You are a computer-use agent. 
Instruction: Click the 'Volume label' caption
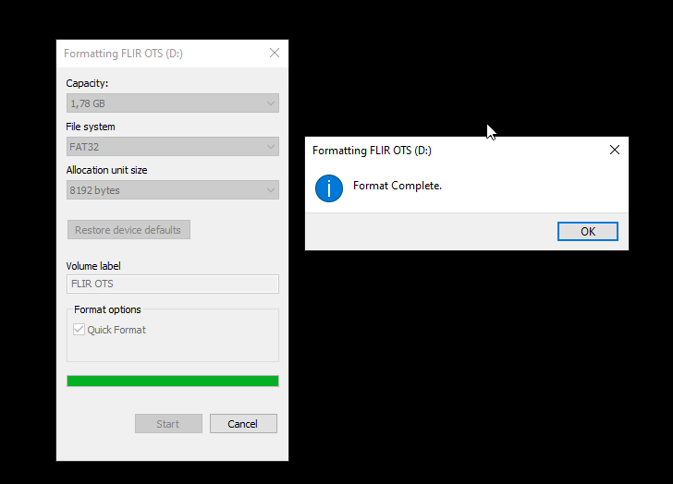coord(93,266)
